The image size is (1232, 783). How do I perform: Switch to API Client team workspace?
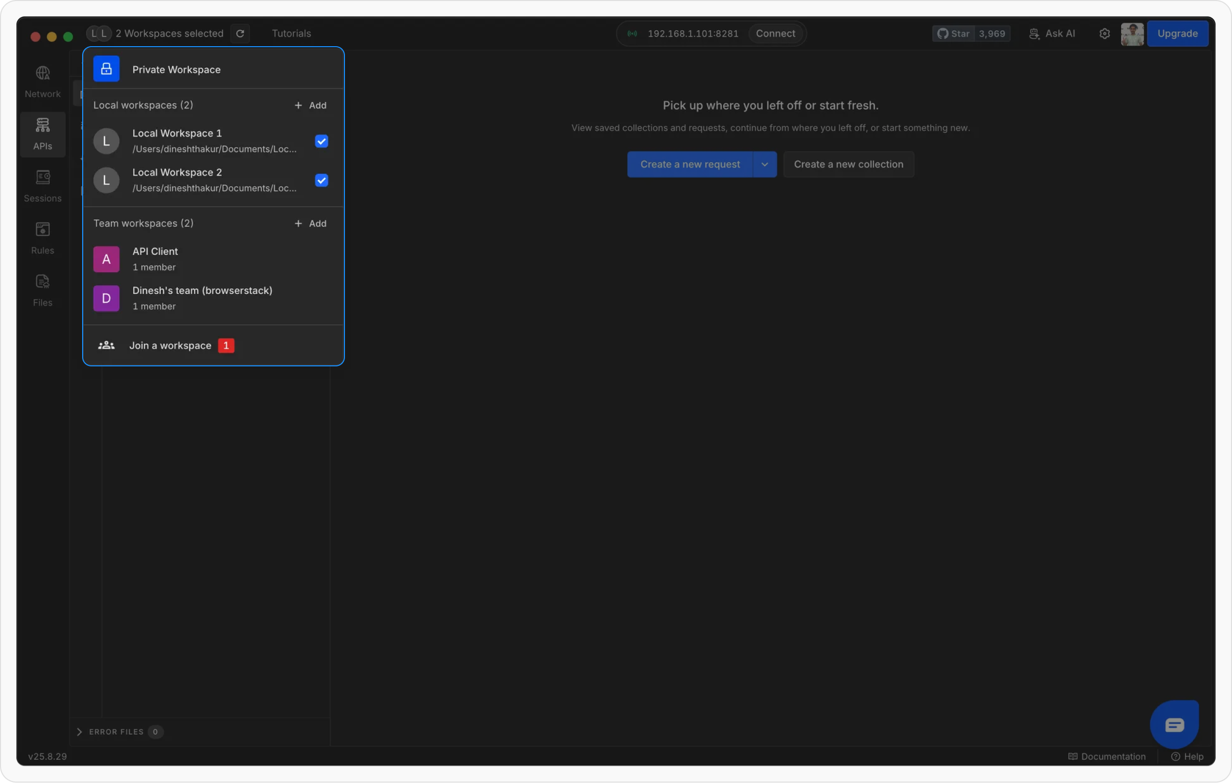pos(155,259)
